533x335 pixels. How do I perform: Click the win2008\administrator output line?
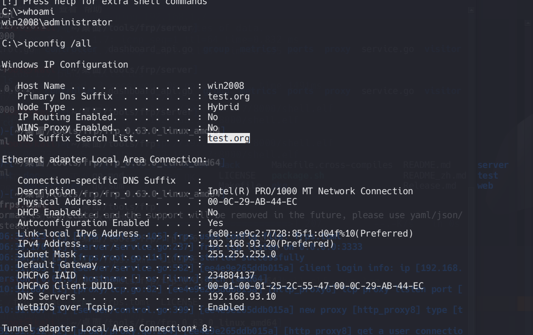(57, 22)
